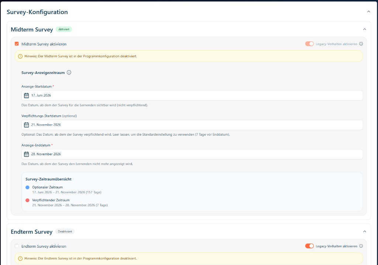Image resolution: width=378 pixels, height=265 pixels.
Task: Click help text beginning 'Optional: Das Datum, ab dem'
Action: 126,135
